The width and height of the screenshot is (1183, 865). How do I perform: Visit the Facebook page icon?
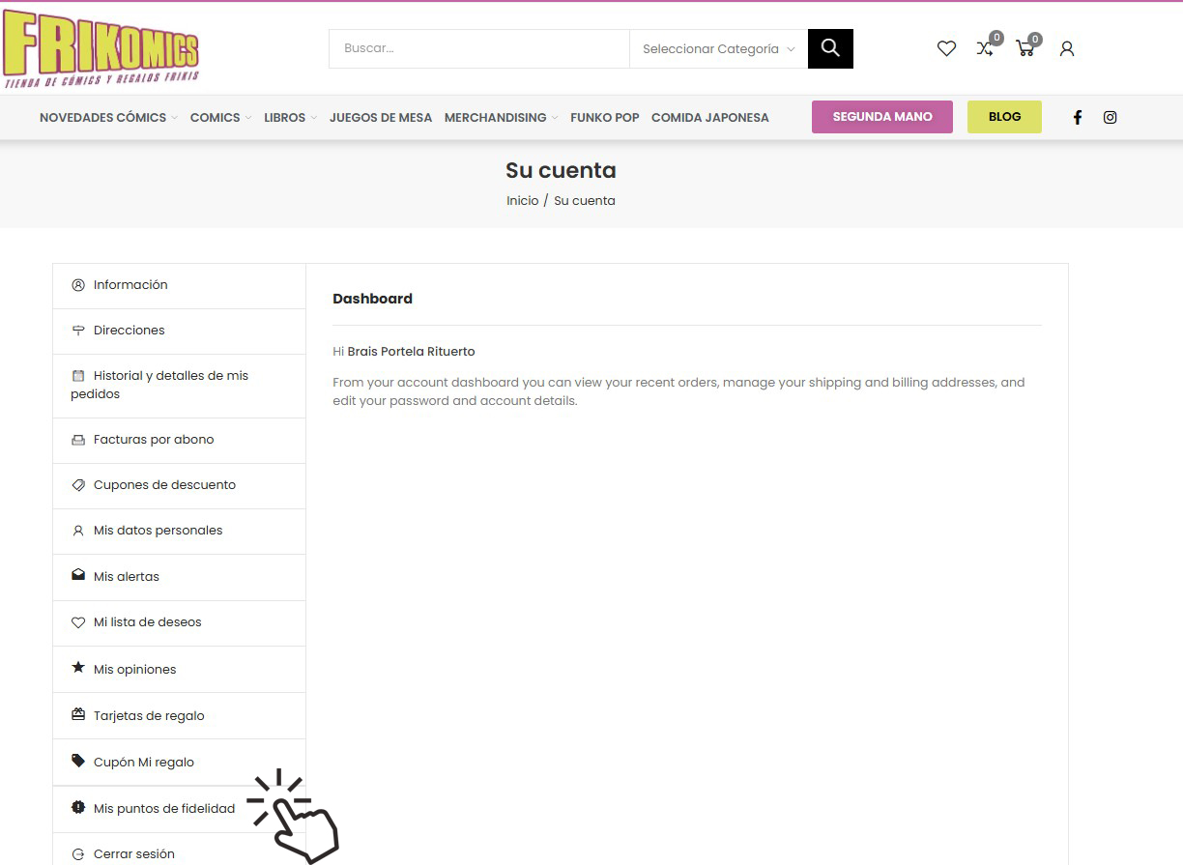pyautogui.click(x=1078, y=117)
